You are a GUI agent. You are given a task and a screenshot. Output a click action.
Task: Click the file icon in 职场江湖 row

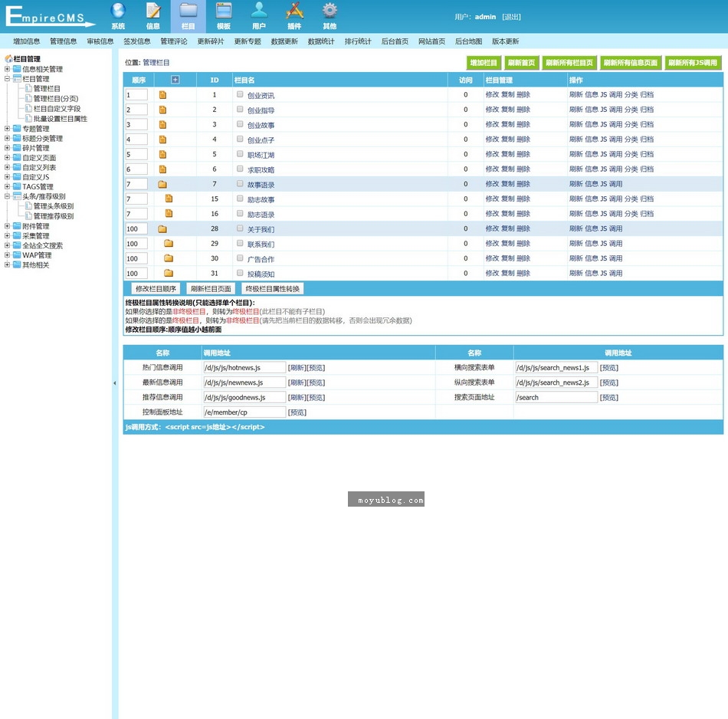pyautogui.click(x=162, y=154)
